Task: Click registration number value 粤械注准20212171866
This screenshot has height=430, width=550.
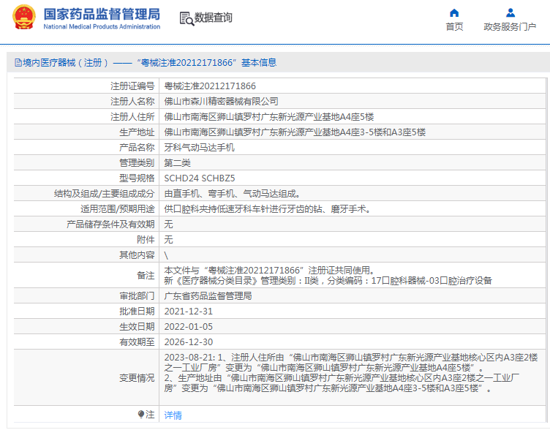Action: pos(210,86)
